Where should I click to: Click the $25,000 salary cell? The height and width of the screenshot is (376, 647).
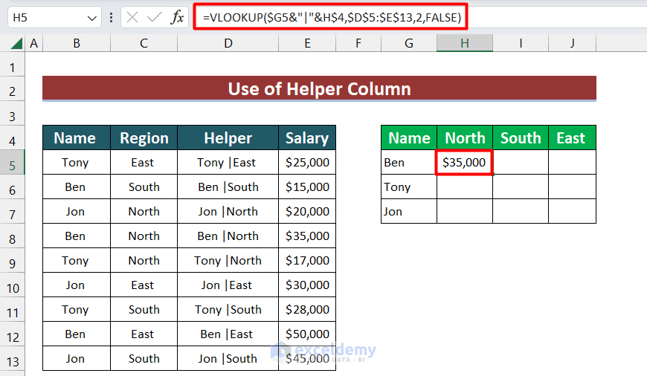[307, 162]
